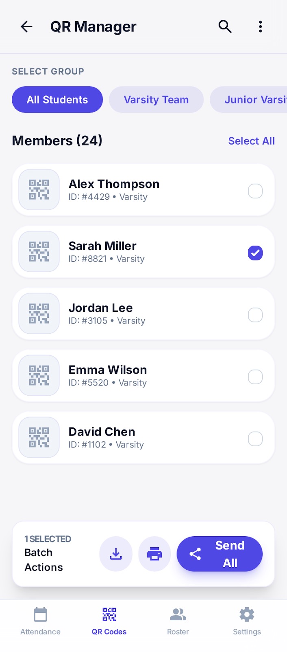The image size is (287, 652).
Task: Switch to the Attendance tab
Action: tap(40, 619)
